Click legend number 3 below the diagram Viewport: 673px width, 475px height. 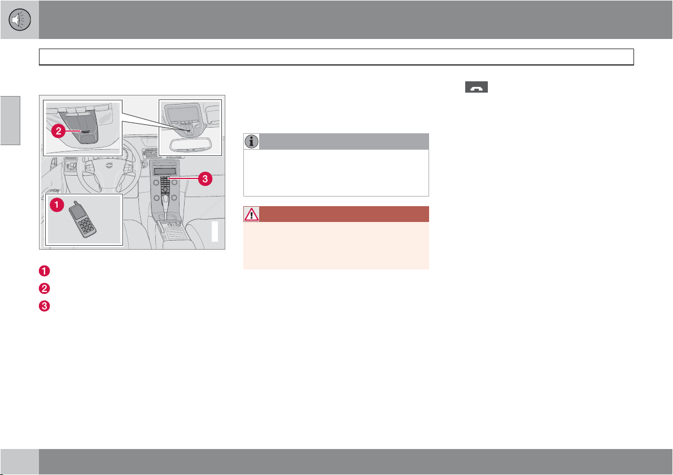(x=44, y=306)
